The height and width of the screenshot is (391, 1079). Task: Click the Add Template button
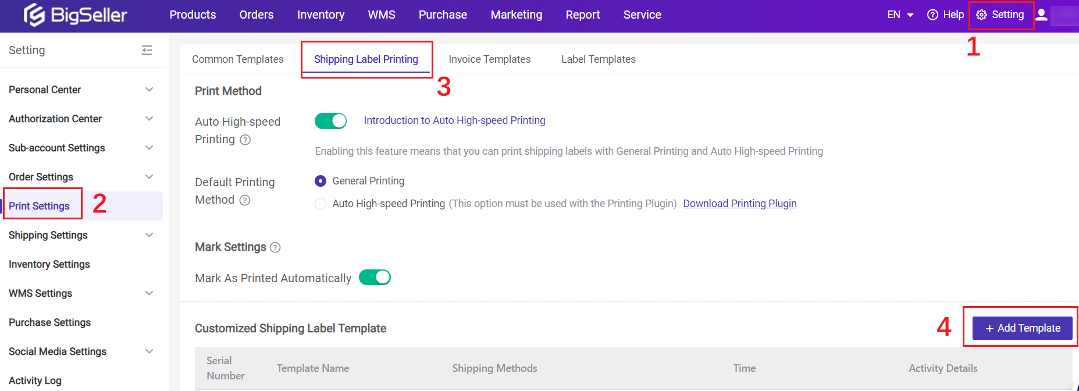[1023, 328]
